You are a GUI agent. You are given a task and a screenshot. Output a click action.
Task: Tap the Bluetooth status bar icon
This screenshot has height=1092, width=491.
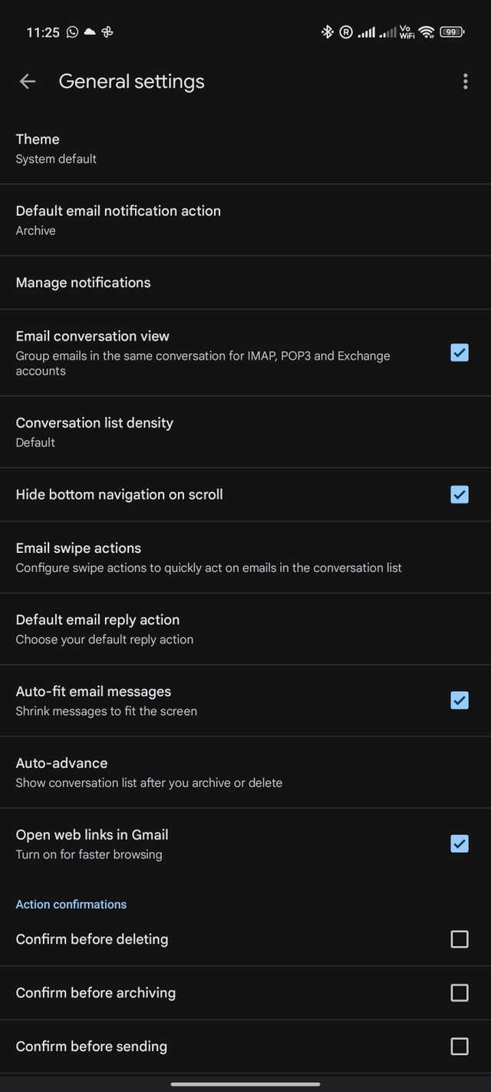328,31
